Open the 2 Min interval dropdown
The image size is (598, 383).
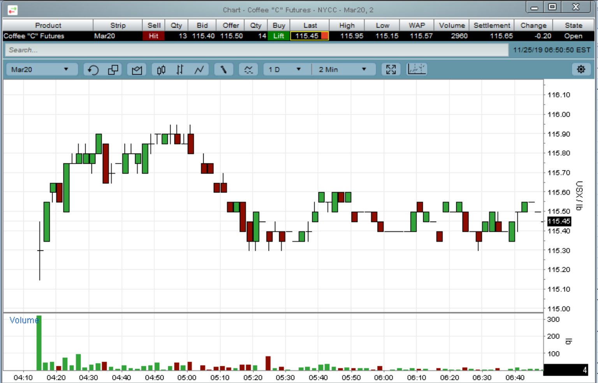pyautogui.click(x=344, y=70)
